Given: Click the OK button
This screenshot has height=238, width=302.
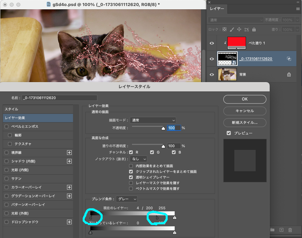Looking at the screenshot, I should click(x=244, y=99).
